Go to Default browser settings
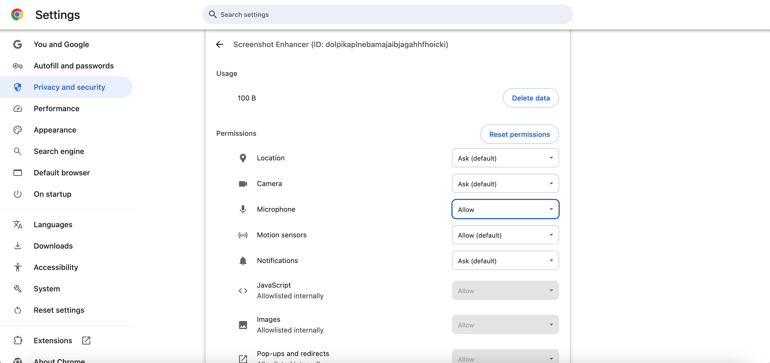Viewport: 770px width, 363px height. (66, 173)
